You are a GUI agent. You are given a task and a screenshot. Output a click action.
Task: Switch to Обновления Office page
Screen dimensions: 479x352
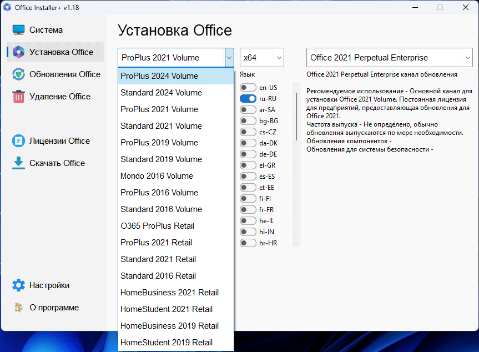pos(56,74)
